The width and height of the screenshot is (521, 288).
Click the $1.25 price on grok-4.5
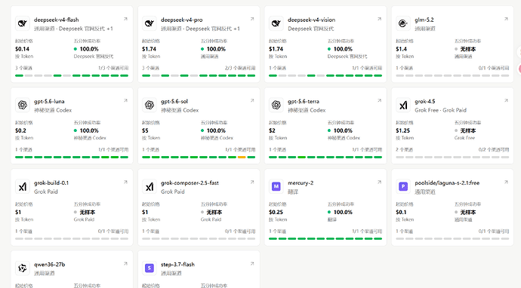[x=403, y=130]
